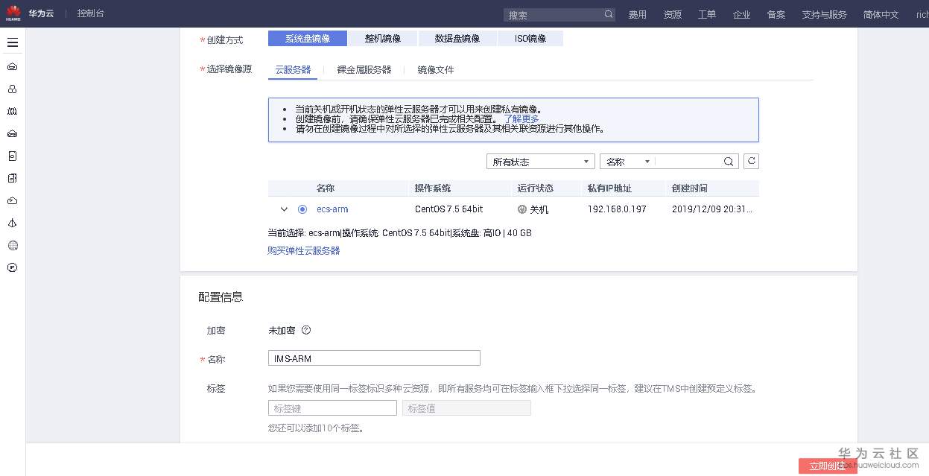This screenshot has width=929, height=476.
Task: Open the 所有状态 status dropdown
Action: (539, 161)
